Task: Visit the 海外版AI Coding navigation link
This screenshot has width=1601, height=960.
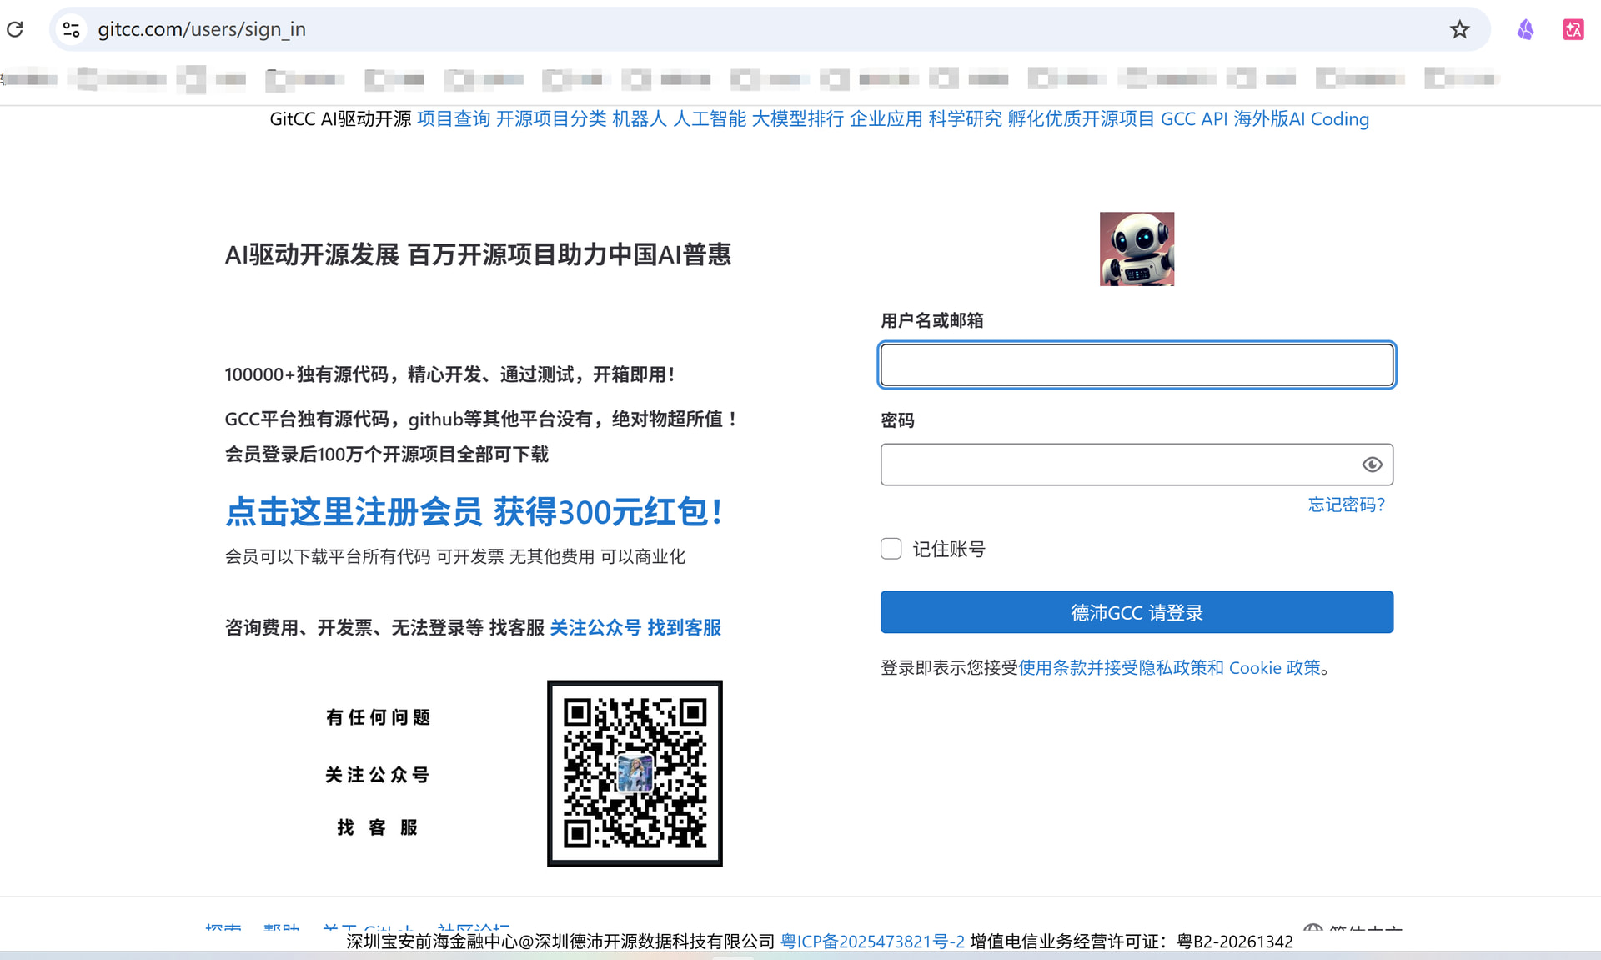Action: point(1302,119)
